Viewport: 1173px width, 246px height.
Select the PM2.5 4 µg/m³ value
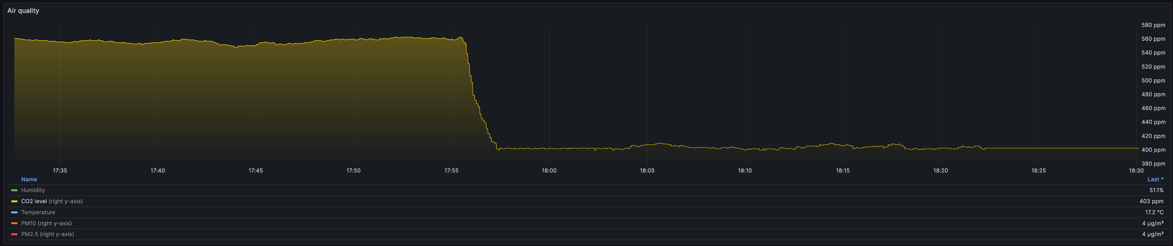click(x=1153, y=234)
